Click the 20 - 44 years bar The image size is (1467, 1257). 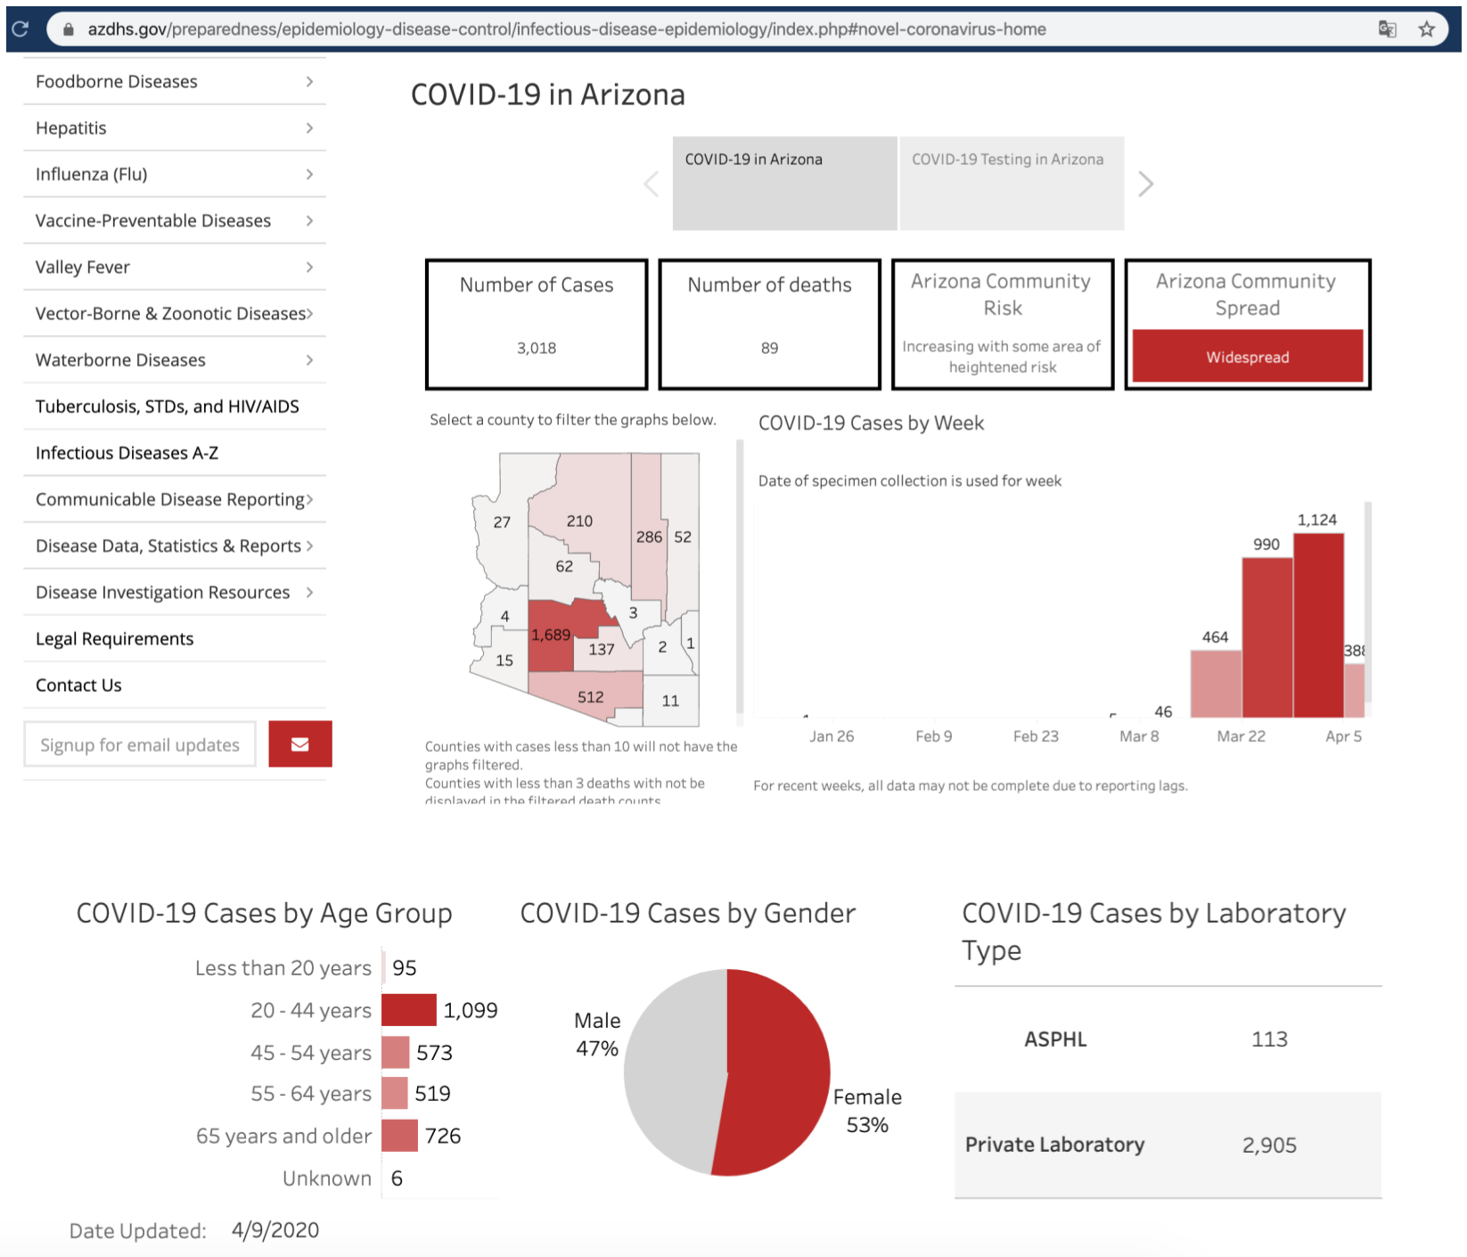click(409, 1010)
